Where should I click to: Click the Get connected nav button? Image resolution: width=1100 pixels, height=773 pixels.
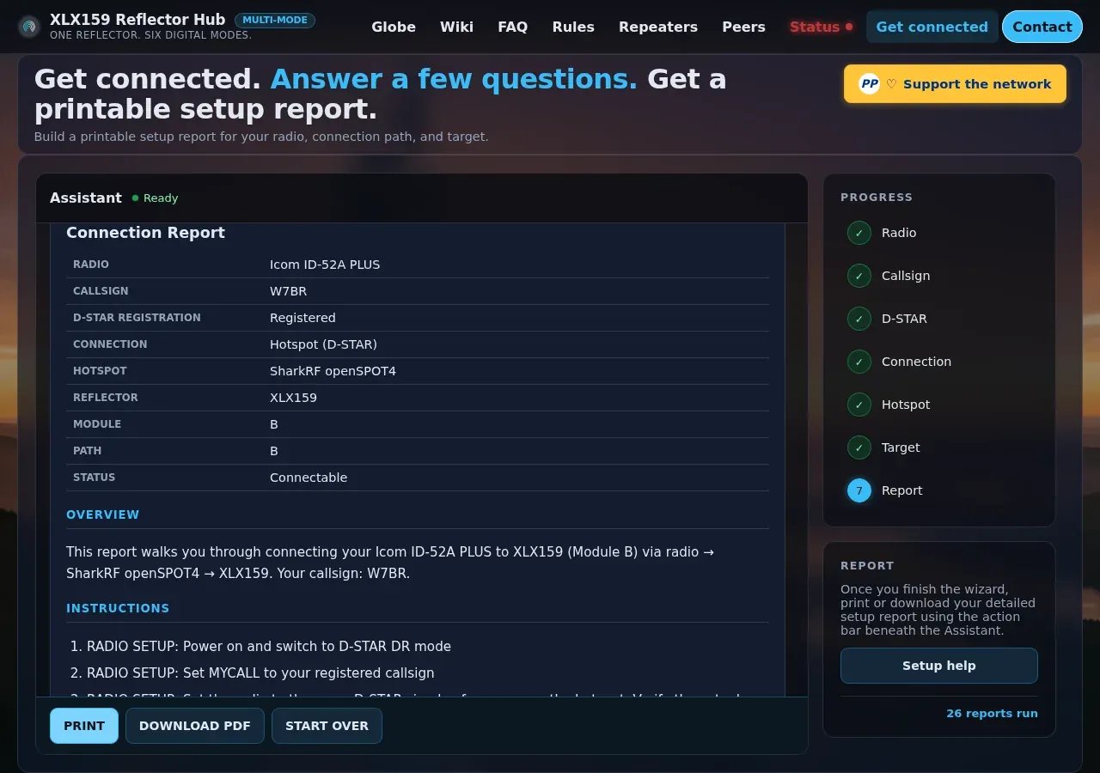tap(932, 27)
